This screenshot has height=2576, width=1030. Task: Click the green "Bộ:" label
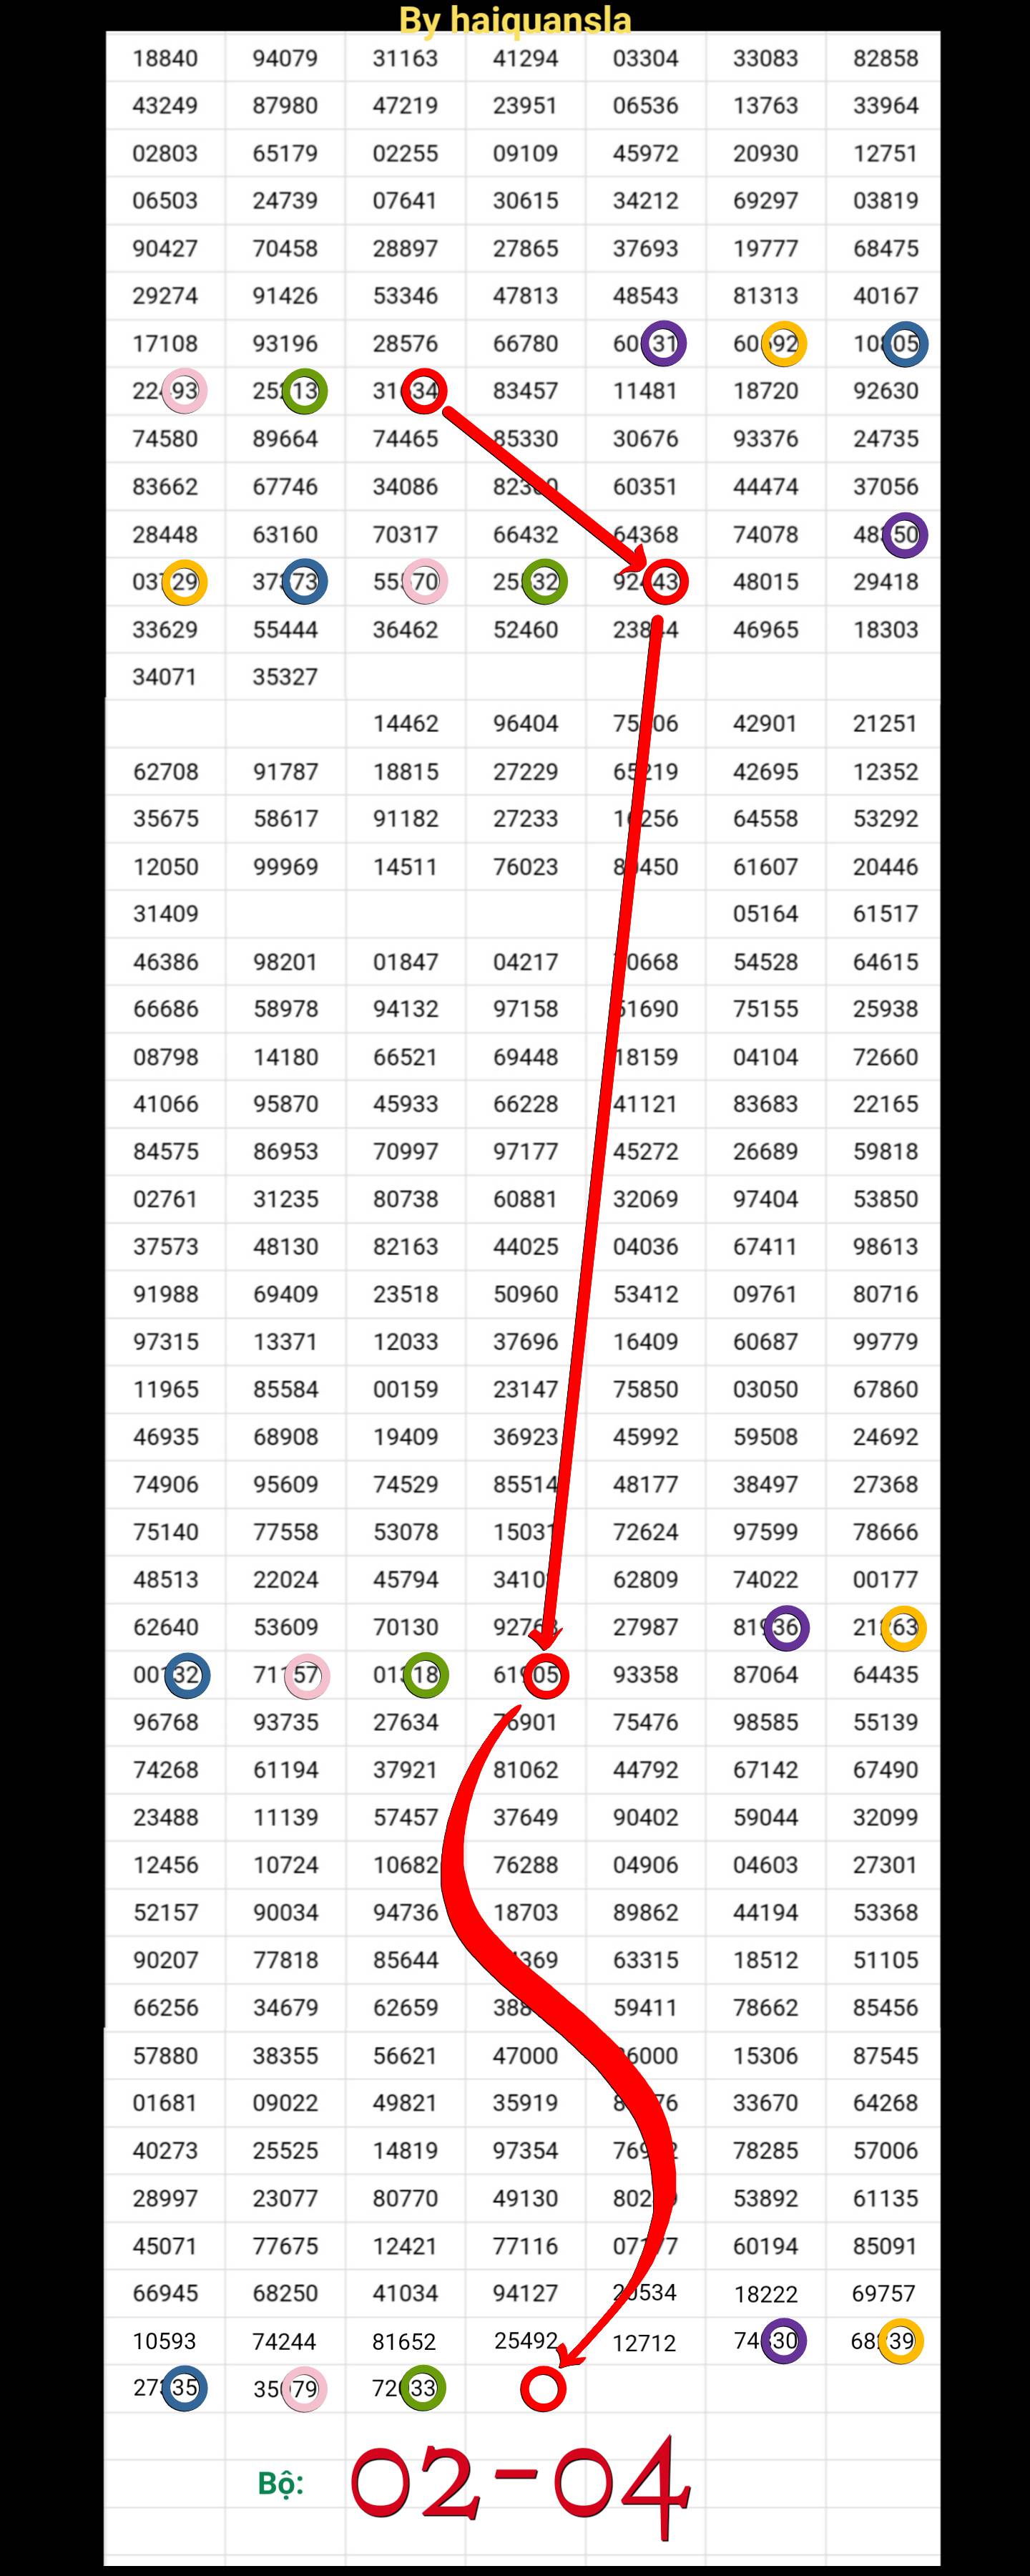tap(281, 2483)
